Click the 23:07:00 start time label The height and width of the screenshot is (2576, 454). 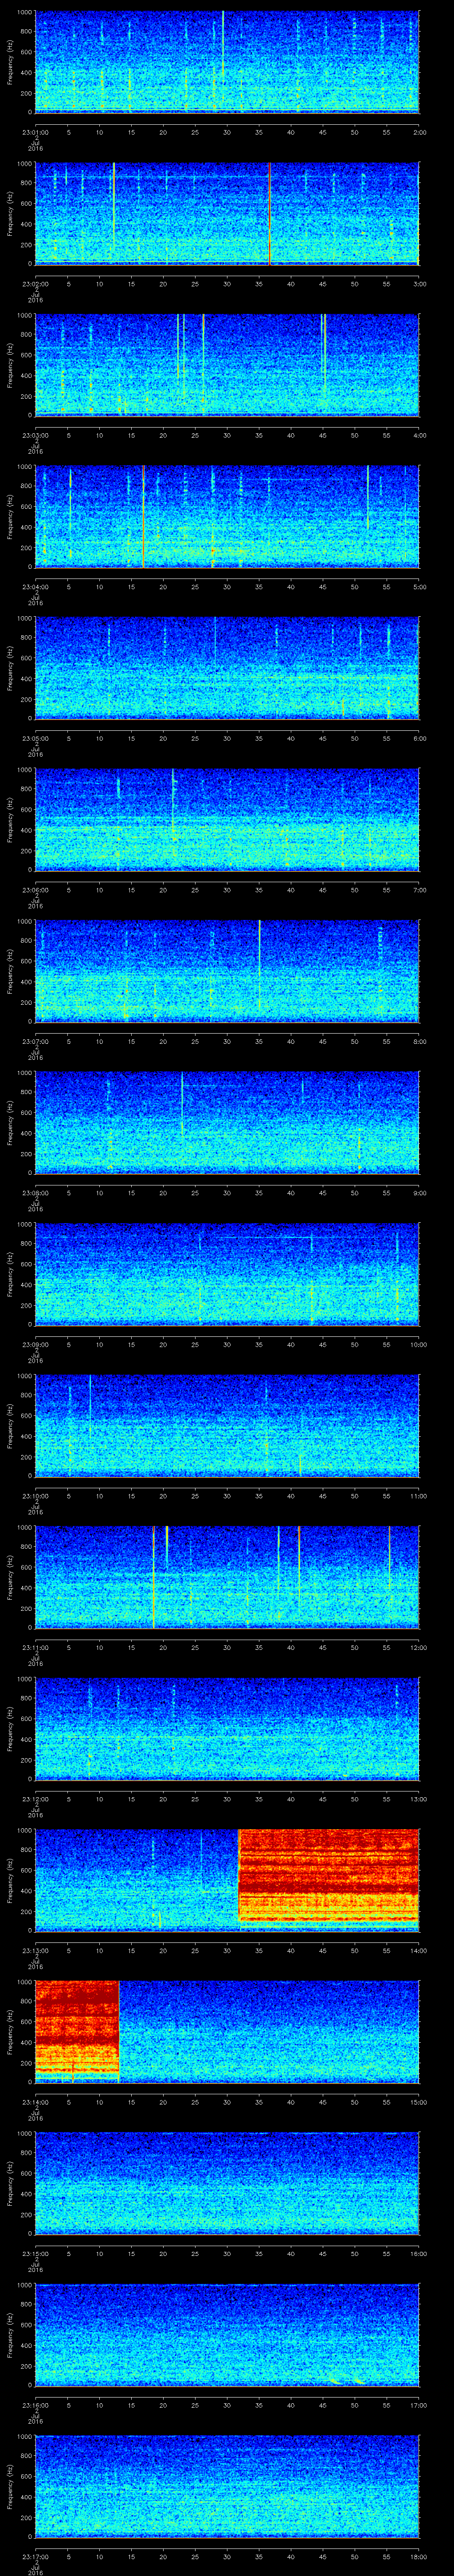pyautogui.click(x=36, y=1041)
